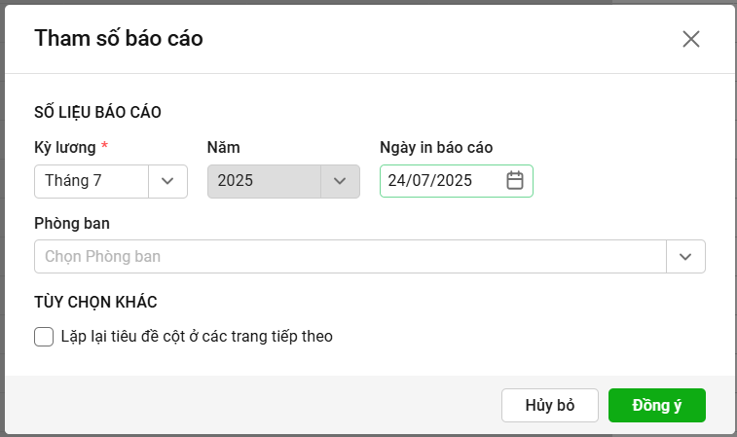Click the Ngày in báo cáo label
This screenshot has height=437, width=737.
point(436,148)
